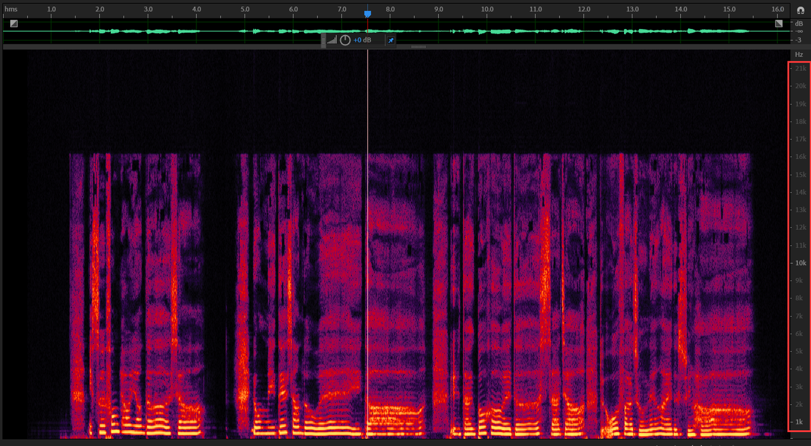Click the 12.0 second mark on timeline ruler
The width and height of the screenshot is (811, 446).
click(x=585, y=10)
